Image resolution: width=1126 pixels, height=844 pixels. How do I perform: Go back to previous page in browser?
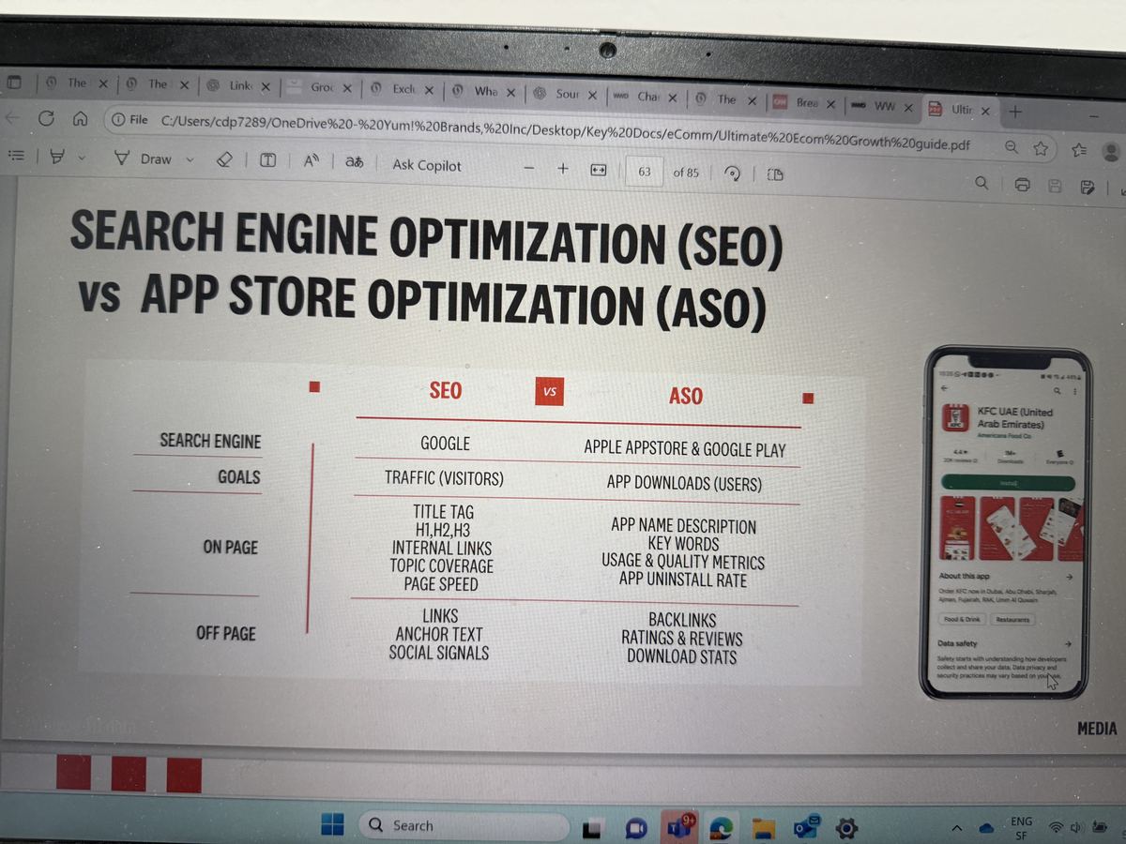coord(11,118)
